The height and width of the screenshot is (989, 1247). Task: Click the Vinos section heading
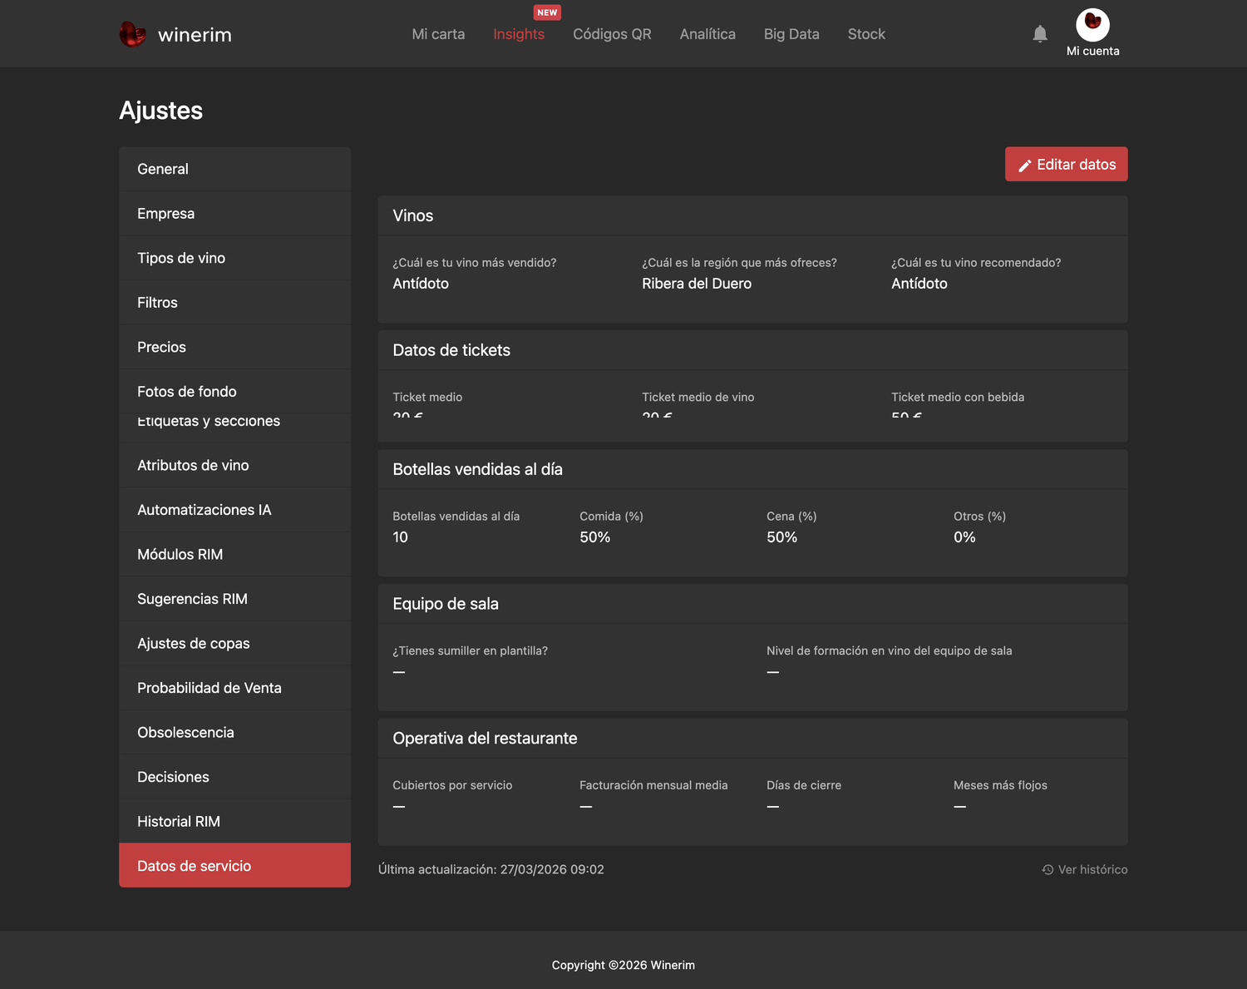coord(413,215)
